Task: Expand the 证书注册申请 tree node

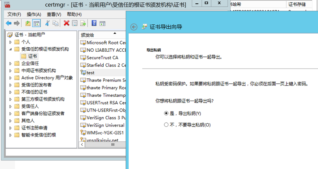Action: coord(10,128)
